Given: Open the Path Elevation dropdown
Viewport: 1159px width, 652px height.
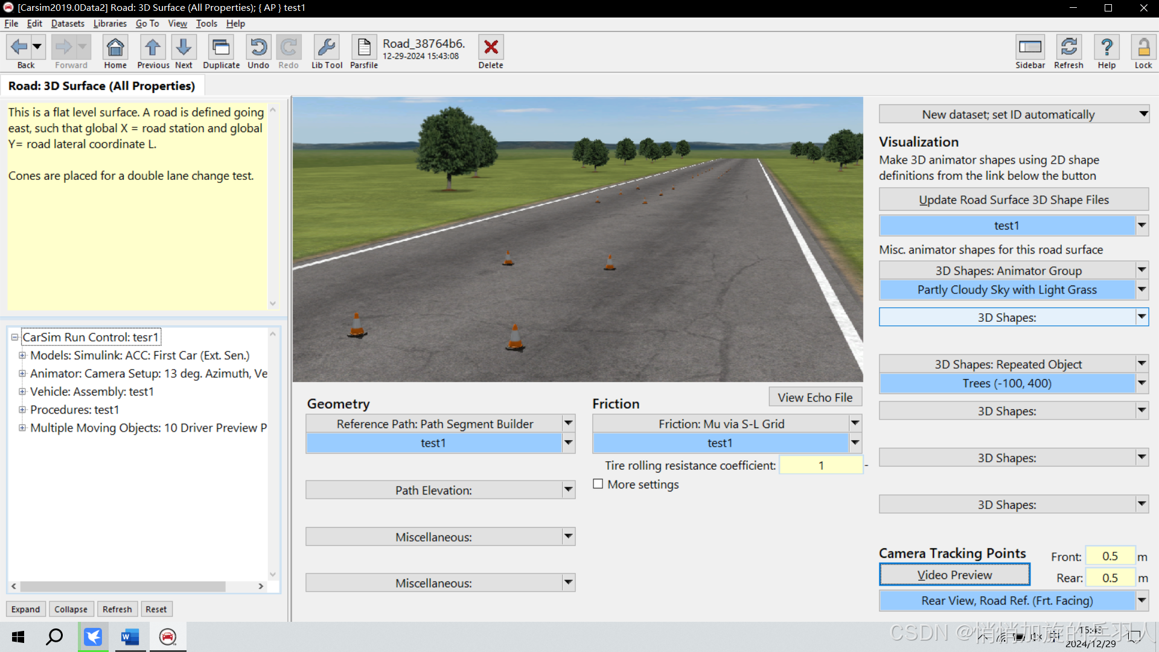Looking at the screenshot, I should point(568,490).
